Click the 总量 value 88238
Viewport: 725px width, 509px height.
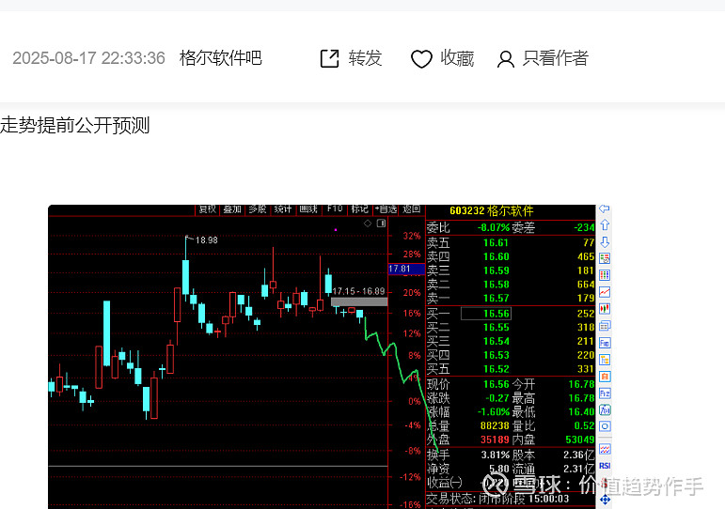click(495, 425)
